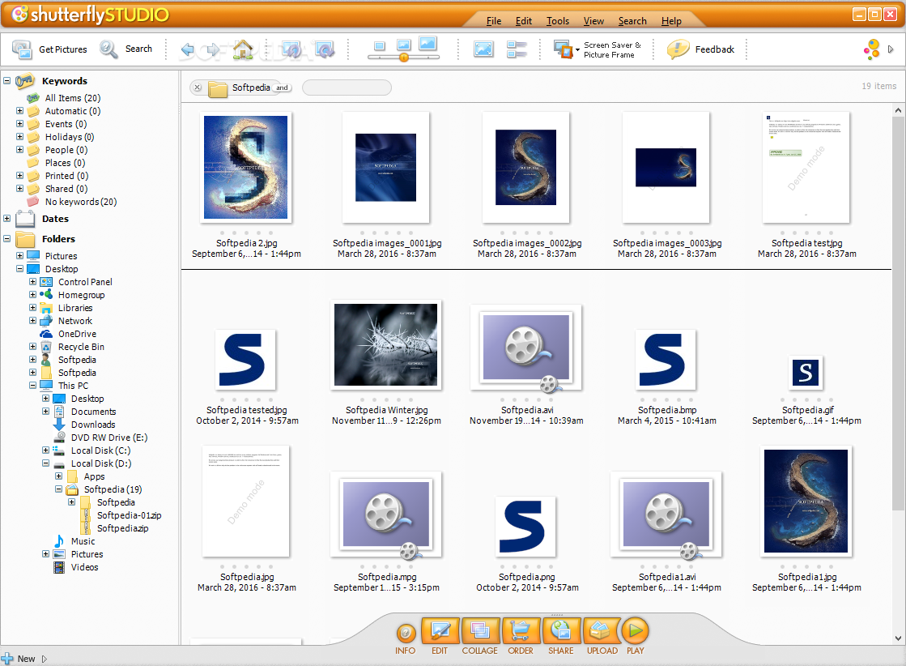The image size is (906, 666).
Task: Open the File menu
Action: [494, 21]
